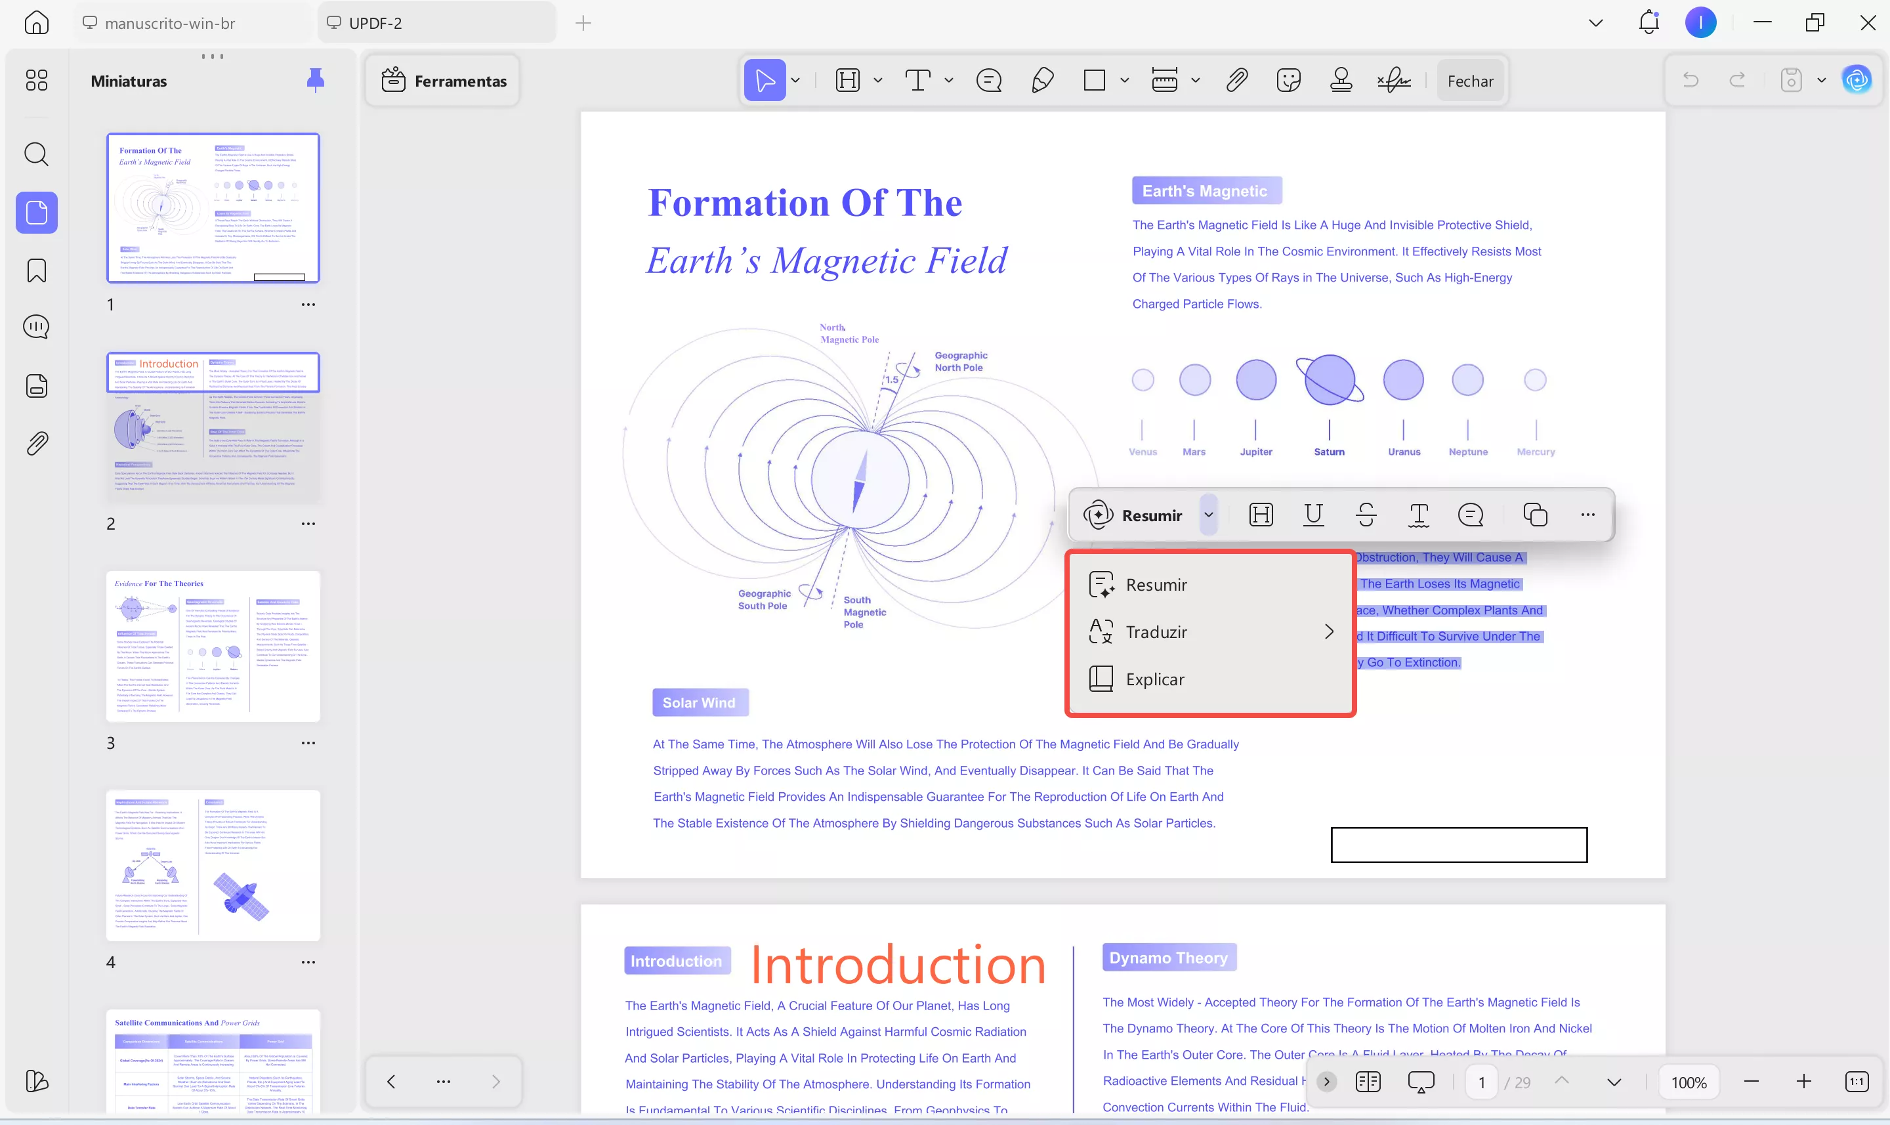This screenshot has width=1890, height=1125.
Task: Expand the Resumir dropdown arrow
Action: pos(1209,515)
